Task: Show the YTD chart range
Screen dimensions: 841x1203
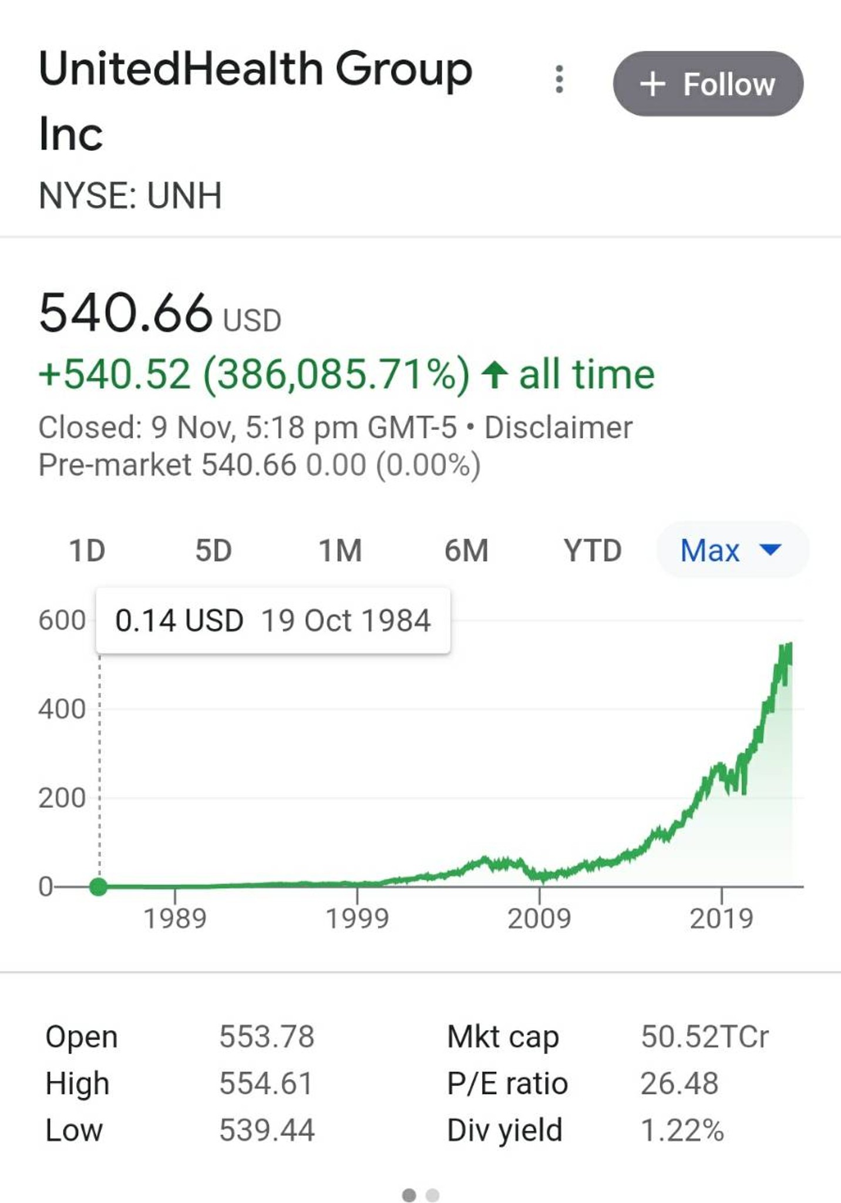Action: tap(592, 550)
